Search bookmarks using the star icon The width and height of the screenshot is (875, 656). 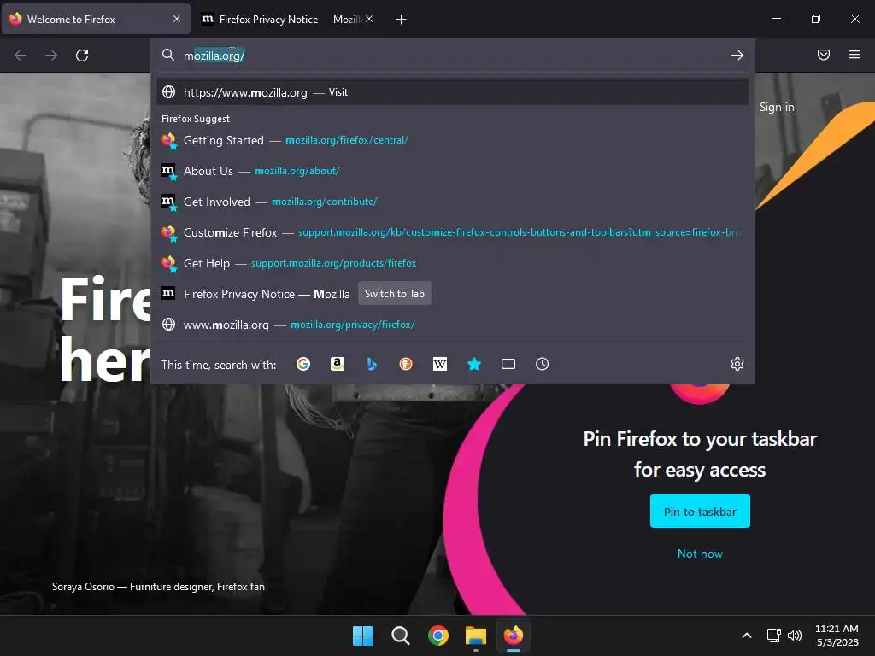473,364
